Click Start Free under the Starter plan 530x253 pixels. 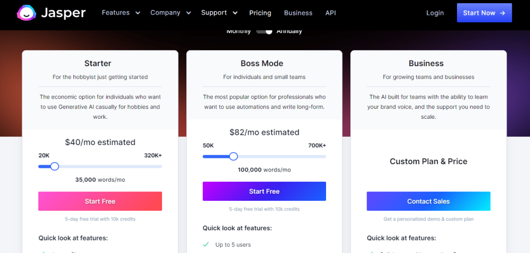click(100, 201)
